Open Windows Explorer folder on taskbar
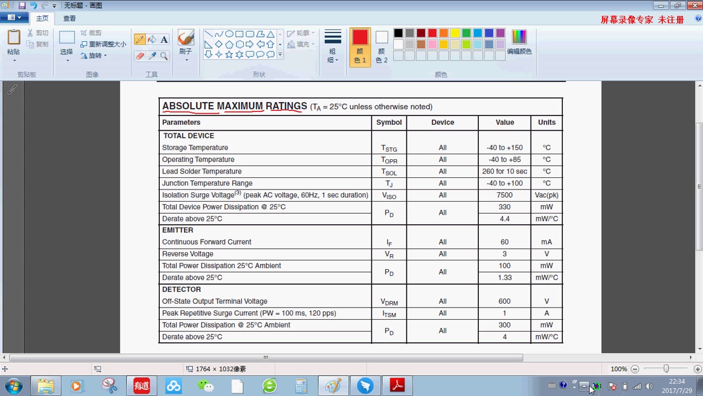Image resolution: width=703 pixels, height=396 pixels. click(46, 386)
